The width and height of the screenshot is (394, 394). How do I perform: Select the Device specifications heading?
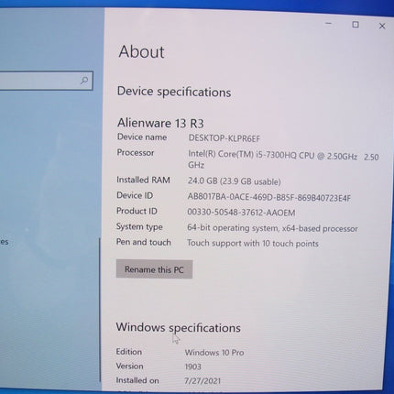point(174,92)
